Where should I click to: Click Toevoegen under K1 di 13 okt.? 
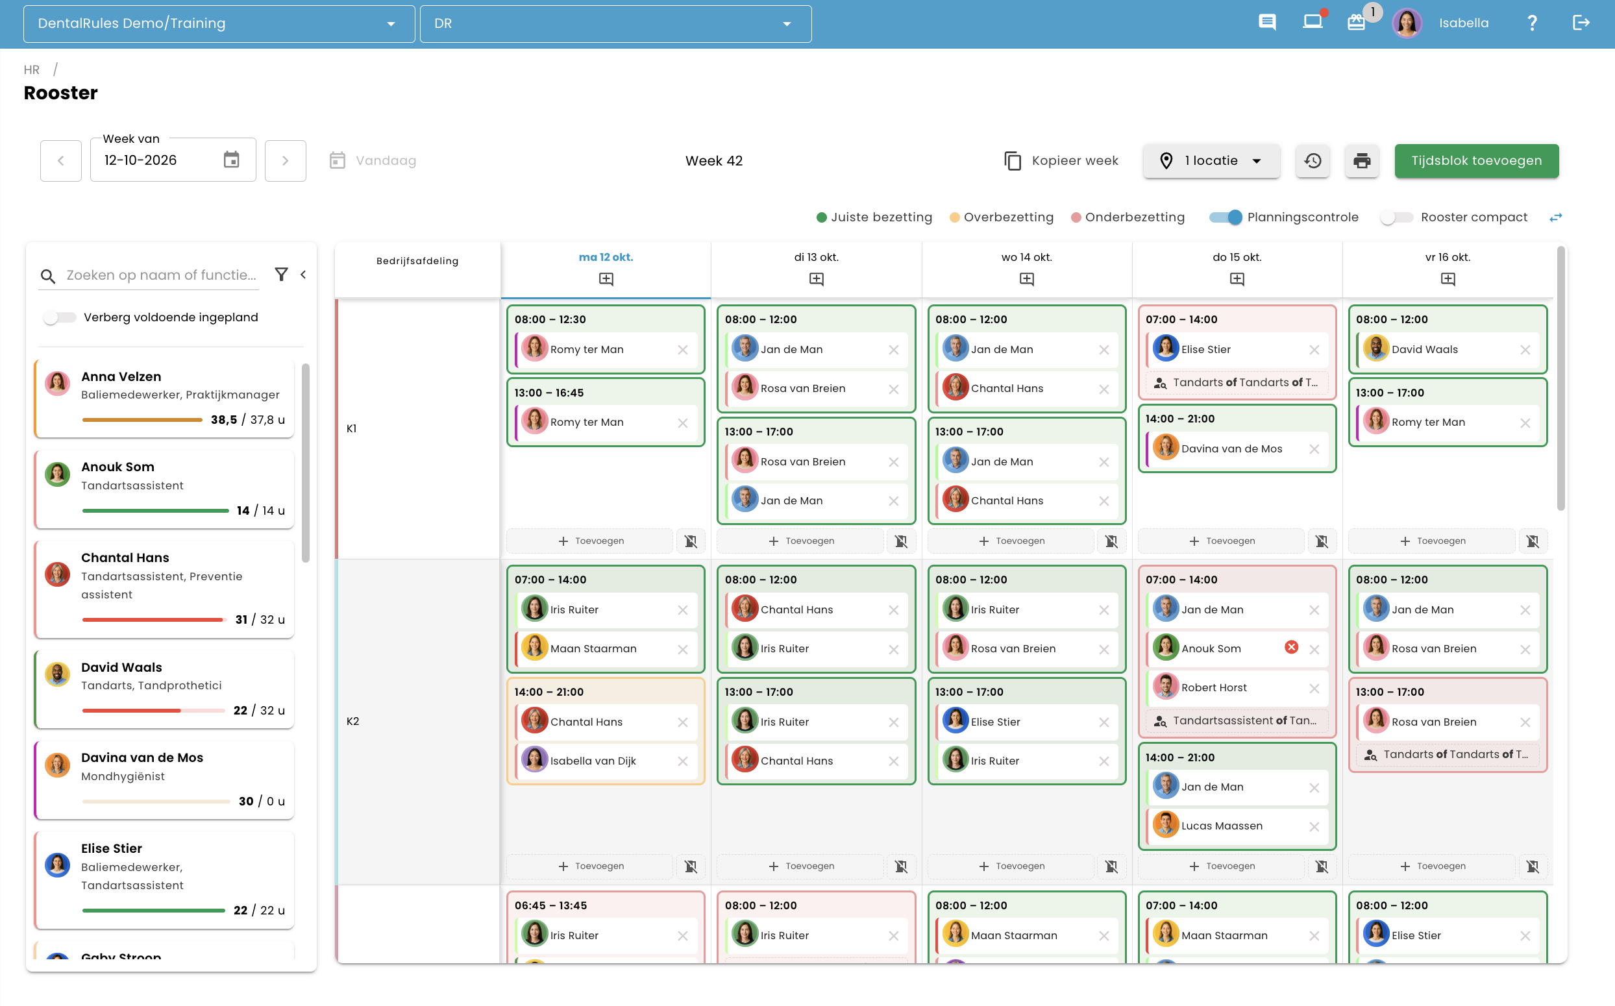click(800, 541)
